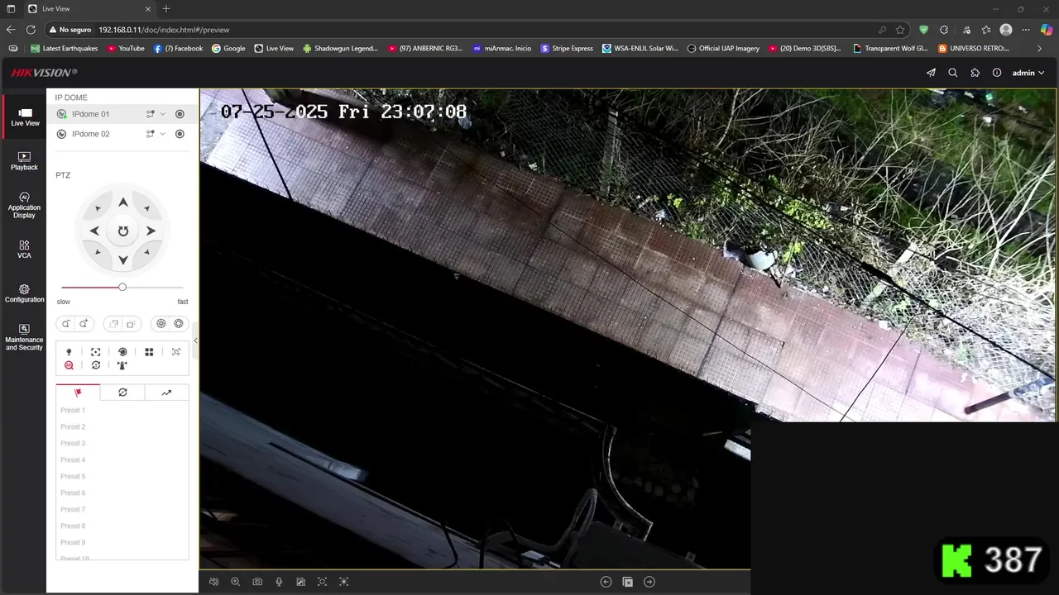Tilt the PTZ camera up
Image resolution: width=1059 pixels, height=595 pixels.
point(122,202)
